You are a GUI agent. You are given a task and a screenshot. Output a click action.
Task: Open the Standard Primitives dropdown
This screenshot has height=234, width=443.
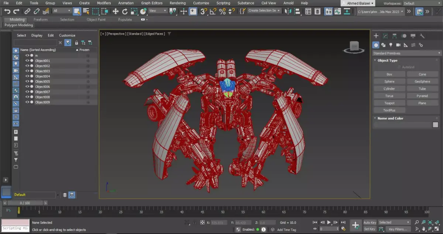point(406,53)
